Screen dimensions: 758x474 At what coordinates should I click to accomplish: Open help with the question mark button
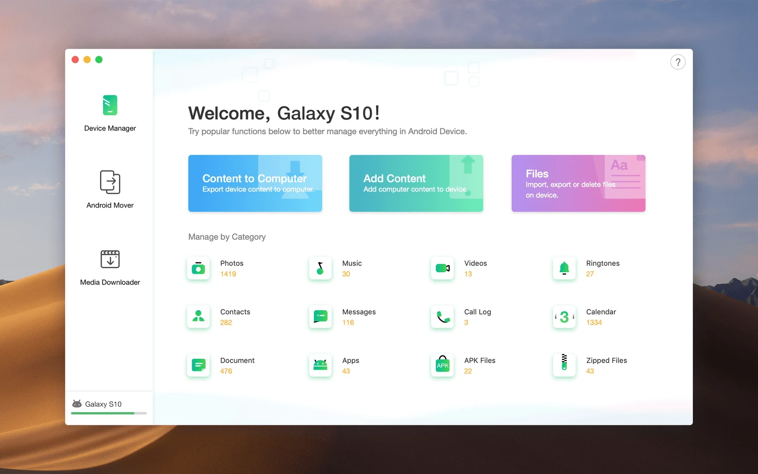[678, 62]
